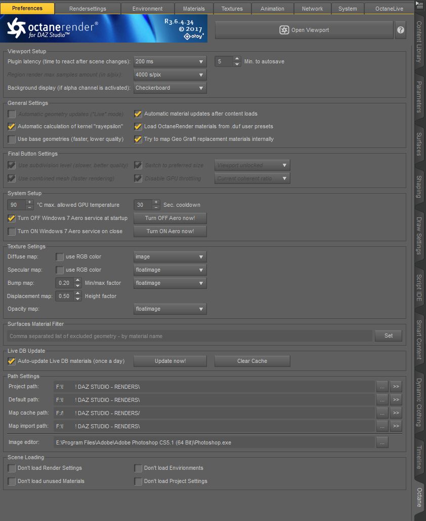Viewport: 426px width, 521px height.
Task: Open Smart Content side pane tab
Action: tap(419, 340)
